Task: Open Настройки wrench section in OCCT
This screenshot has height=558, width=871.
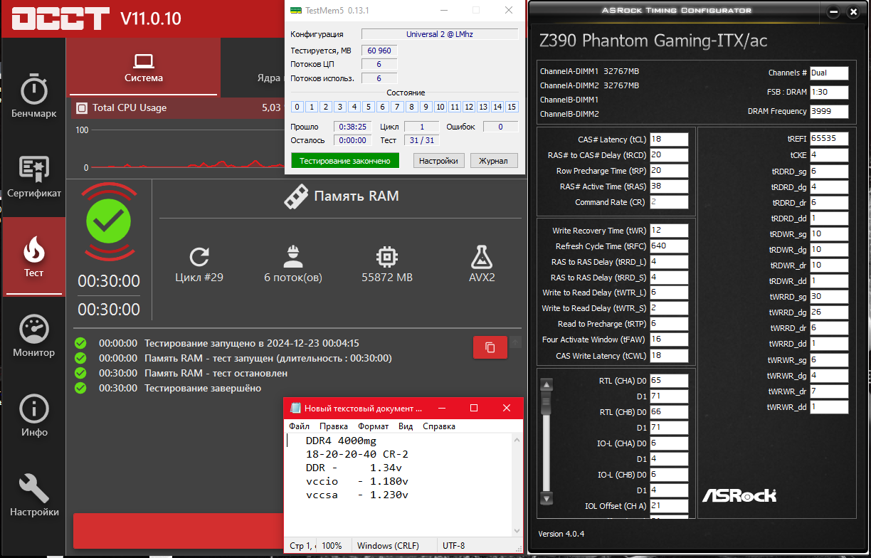Action: click(x=33, y=495)
